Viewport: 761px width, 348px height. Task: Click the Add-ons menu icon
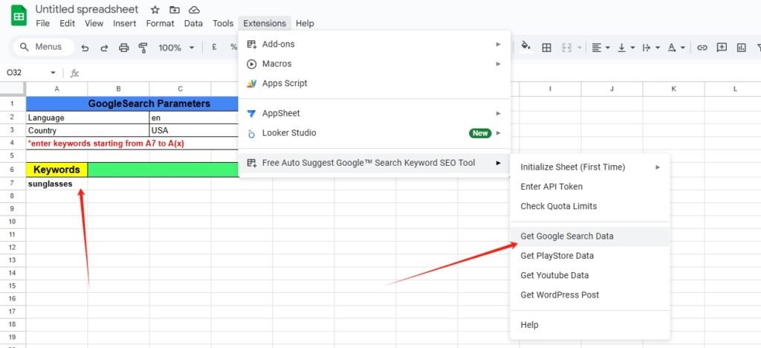point(251,44)
